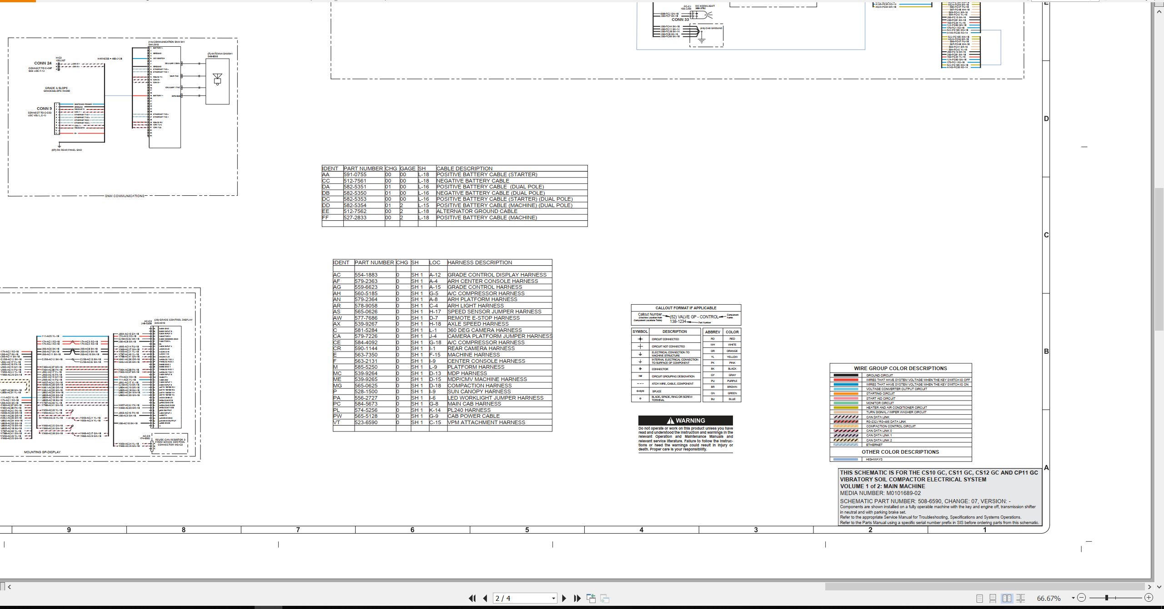This screenshot has width=1164, height=609.
Task: Click the CABLE DESCRIPTION column header
Action: point(464,168)
